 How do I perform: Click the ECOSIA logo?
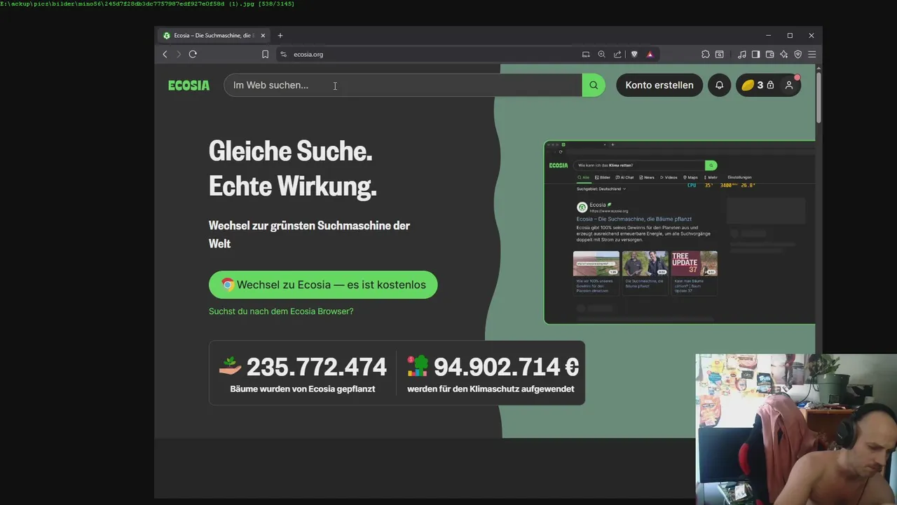click(x=189, y=86)
